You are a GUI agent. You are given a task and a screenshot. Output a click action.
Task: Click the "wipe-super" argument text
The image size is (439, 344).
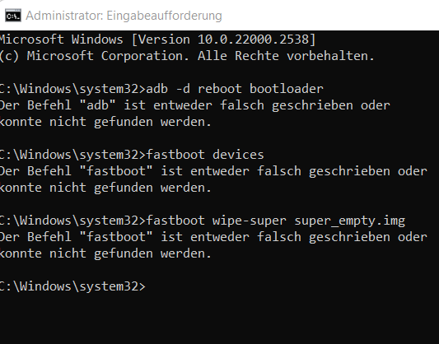pyautogui.click(x=250, y=221)
